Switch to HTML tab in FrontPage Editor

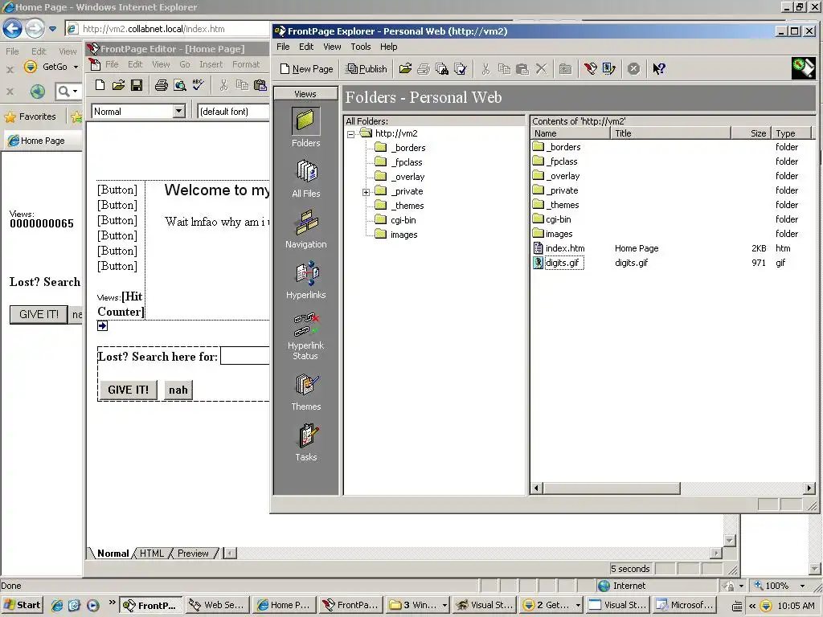pyautogui.click(x=152, y=553)
